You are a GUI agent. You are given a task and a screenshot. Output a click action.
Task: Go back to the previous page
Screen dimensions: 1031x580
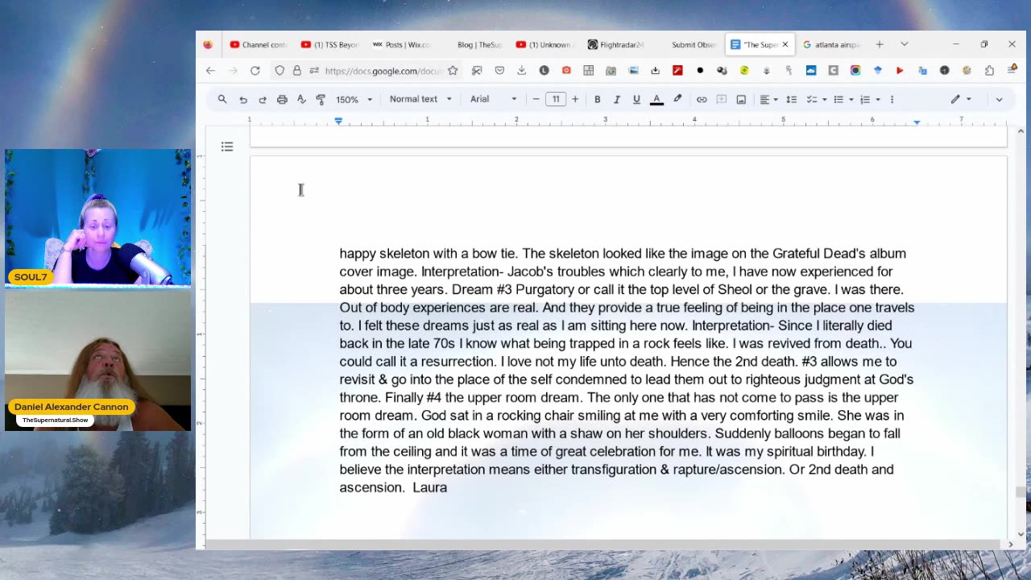click(210, 71)
